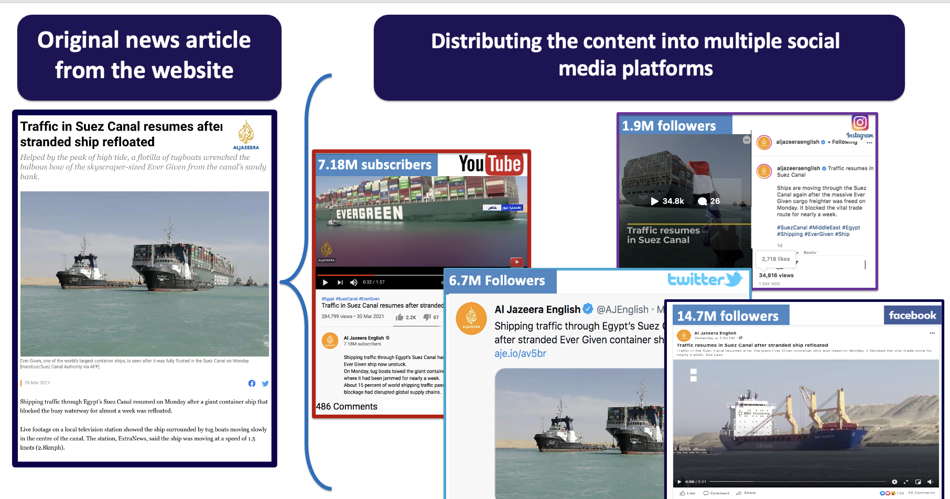
Task: Mute the YouTube video volume
Action: click(x=353, y=282)
